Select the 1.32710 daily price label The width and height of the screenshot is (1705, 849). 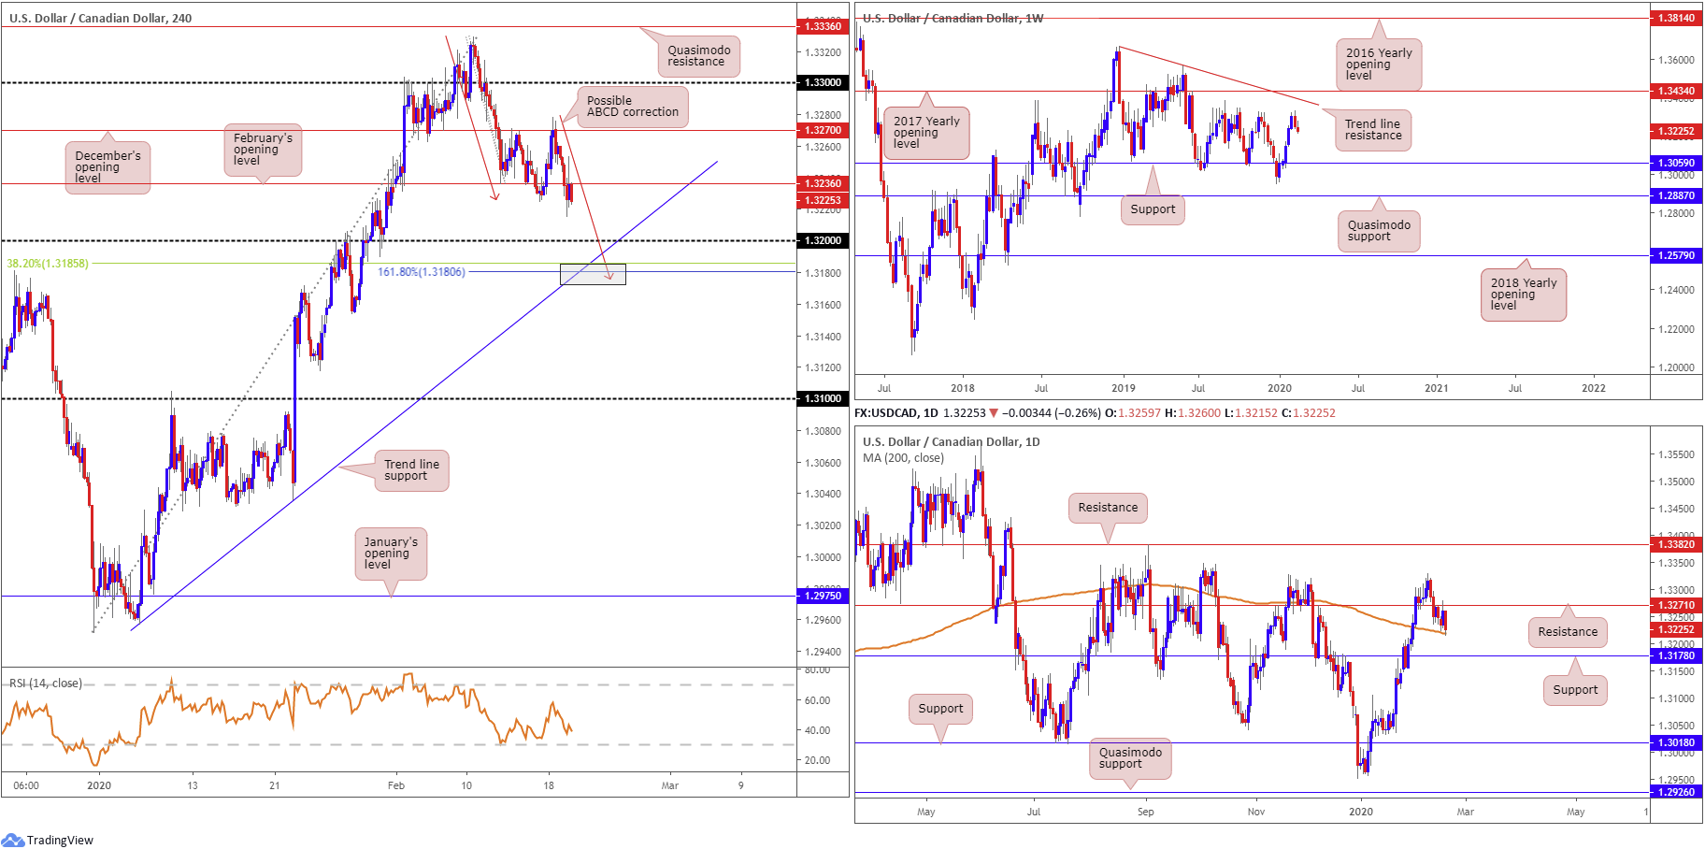[1676, 605]
